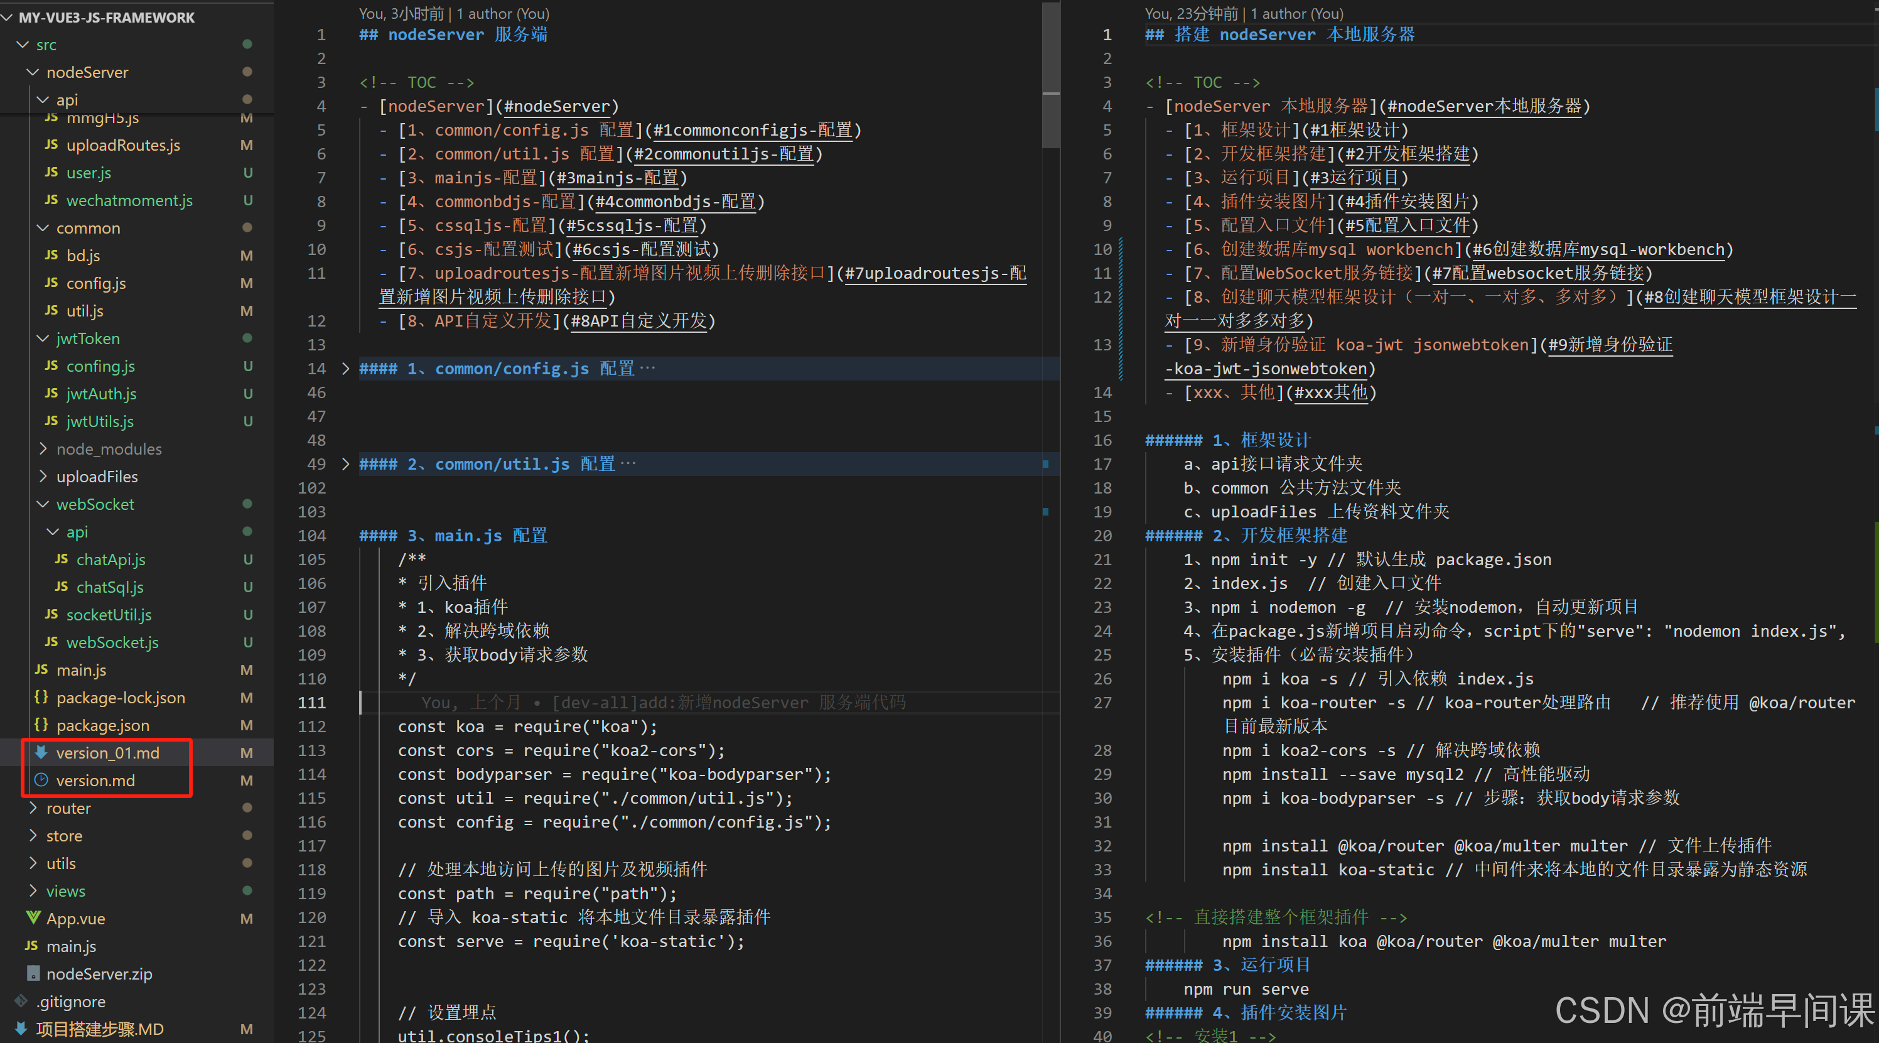Click the JS icon beside webSocket.js
Viewport: 1879px width, 1043px height.
point(51,641)
